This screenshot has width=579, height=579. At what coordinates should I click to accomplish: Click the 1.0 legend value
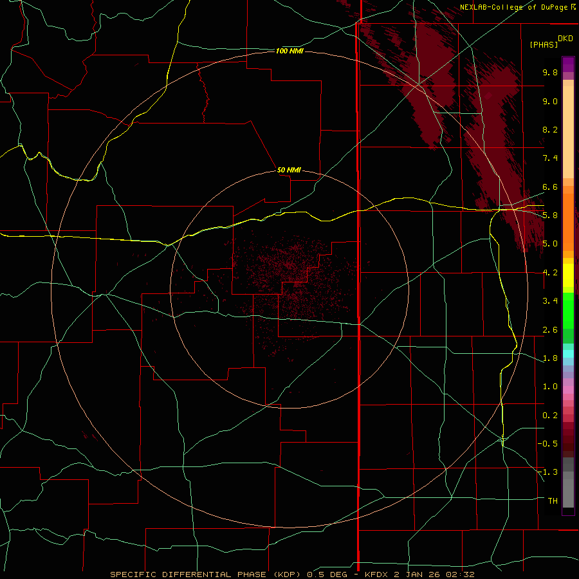point(550,387)
